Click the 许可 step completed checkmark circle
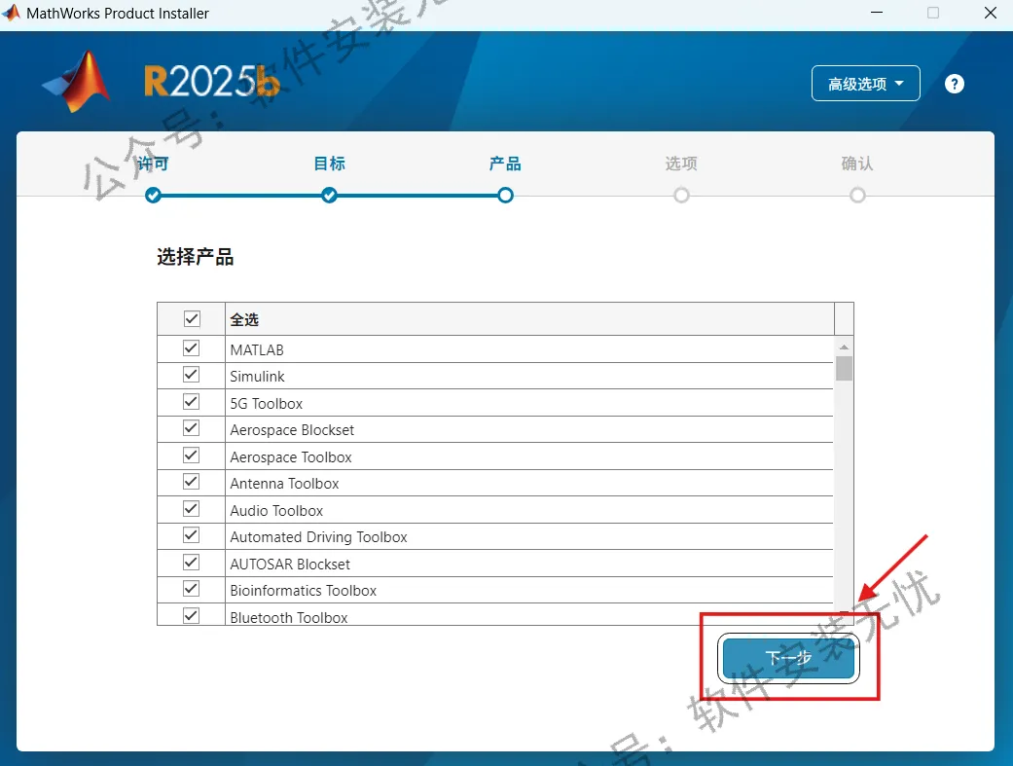This screenshot has width=1013, height=766. (153, 196)
